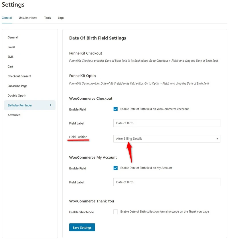Image resolution: width=229 pixels, height=240 pixels.
Task: Click the FunnelKit Checkout heading
Action: pos(86,53)
